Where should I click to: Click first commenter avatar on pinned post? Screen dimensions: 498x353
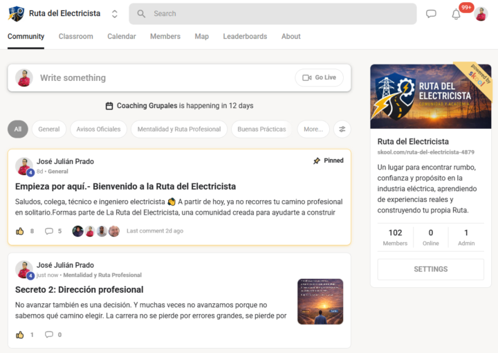pyautogui.click(x=77, y=231)
